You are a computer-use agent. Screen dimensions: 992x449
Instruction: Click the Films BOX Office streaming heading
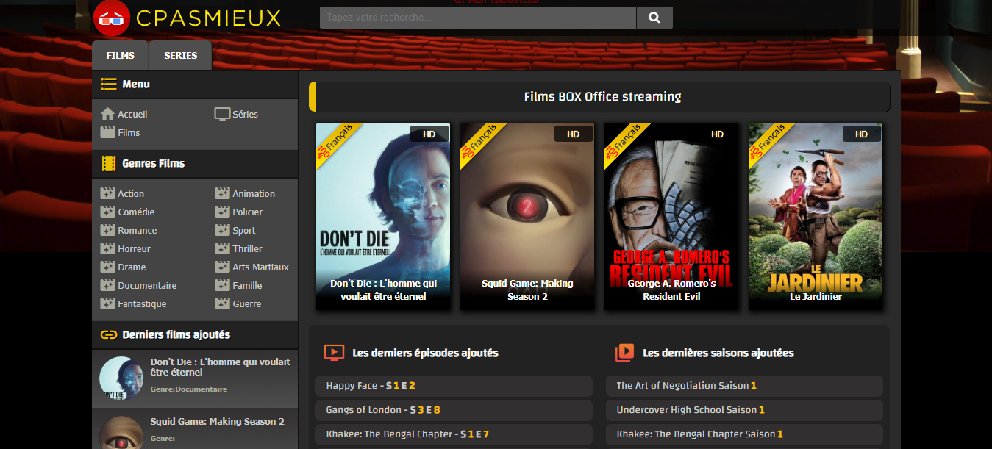coord(602,96)
